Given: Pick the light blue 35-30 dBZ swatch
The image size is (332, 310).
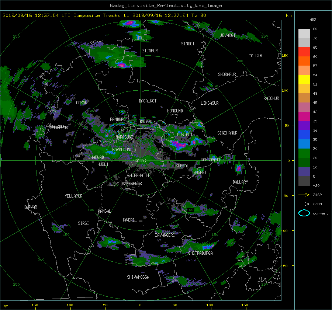Looking at the screenshot, I should tap(304, 144).
